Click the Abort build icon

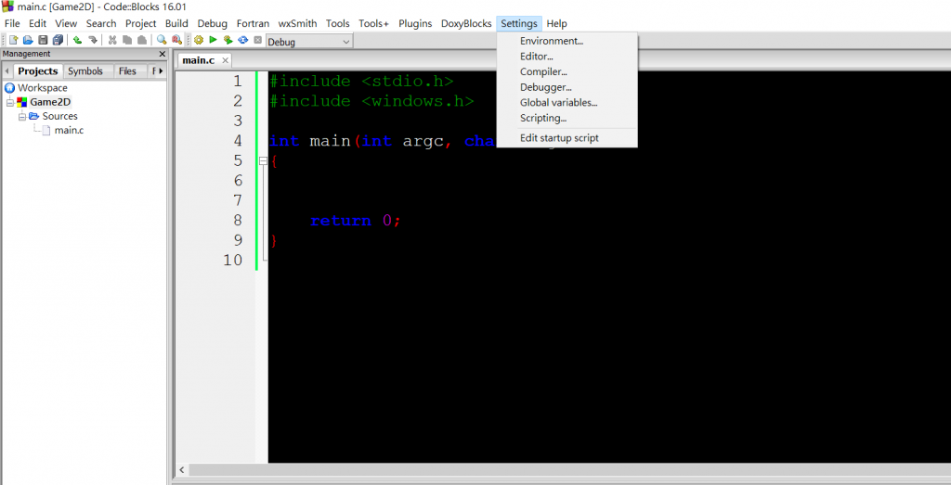[258, 40]
